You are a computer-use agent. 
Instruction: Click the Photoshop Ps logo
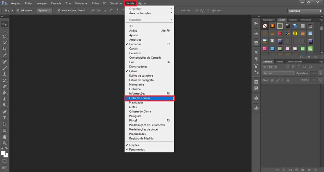pyautogui.click(x=4, y=3)
